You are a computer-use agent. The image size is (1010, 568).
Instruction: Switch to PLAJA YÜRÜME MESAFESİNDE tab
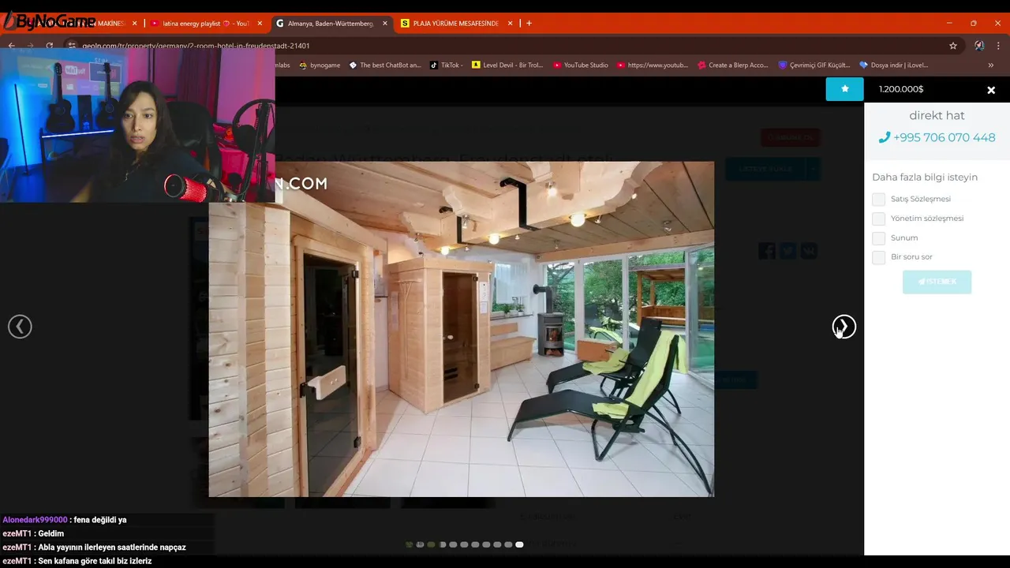click(x=456, y=24)
